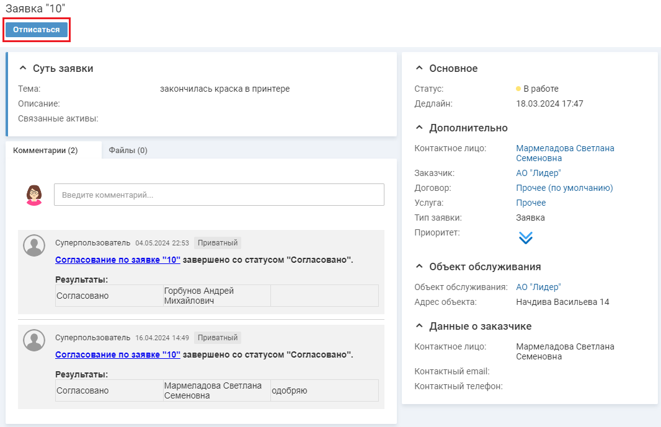
Task: Click the gray avatar on the 04.05.2024 comment
Action: click(x=34, y=245)
